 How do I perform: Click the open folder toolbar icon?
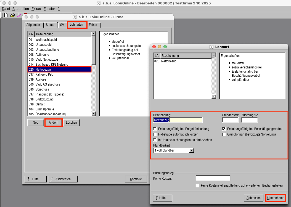[x=12, y=15]
